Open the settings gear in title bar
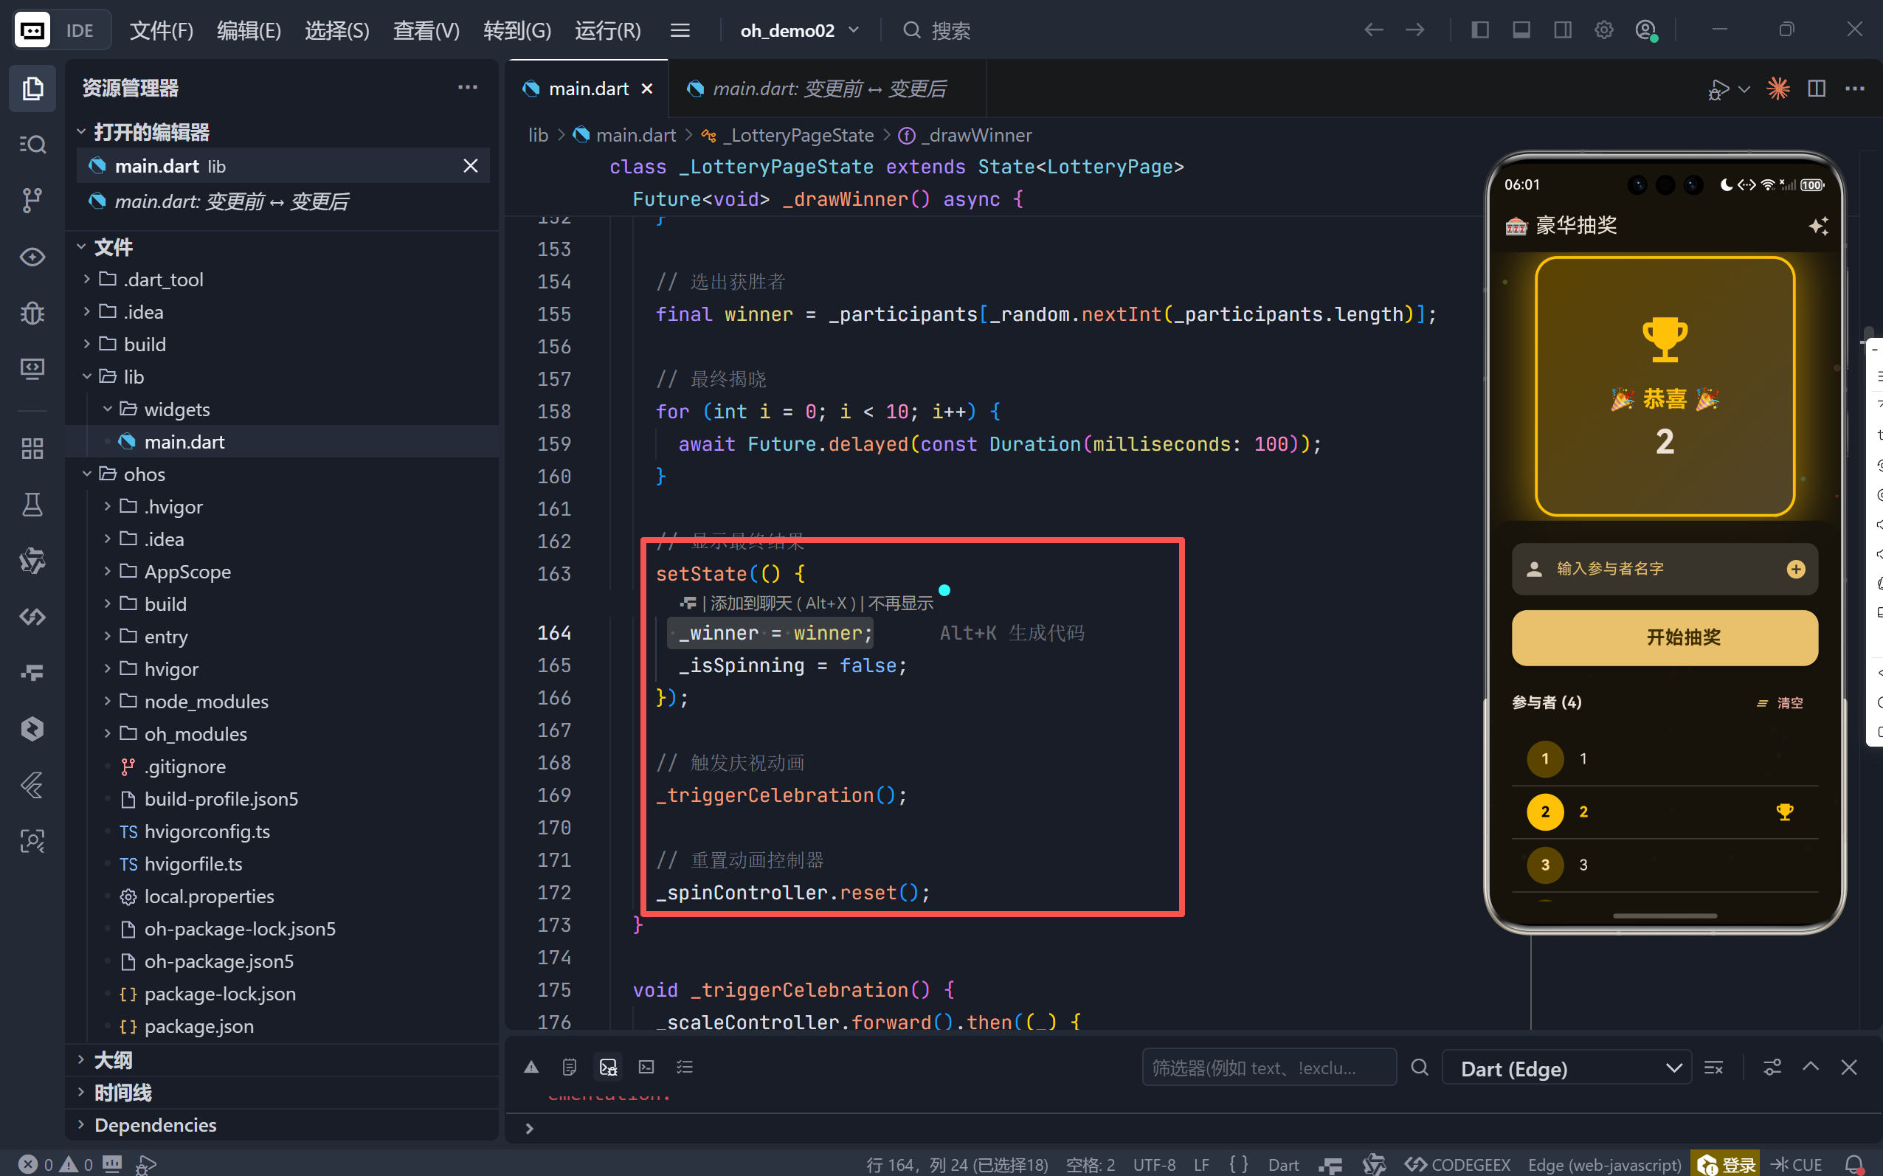This screenshot has height=1176, width=1883. [1604, 30]
